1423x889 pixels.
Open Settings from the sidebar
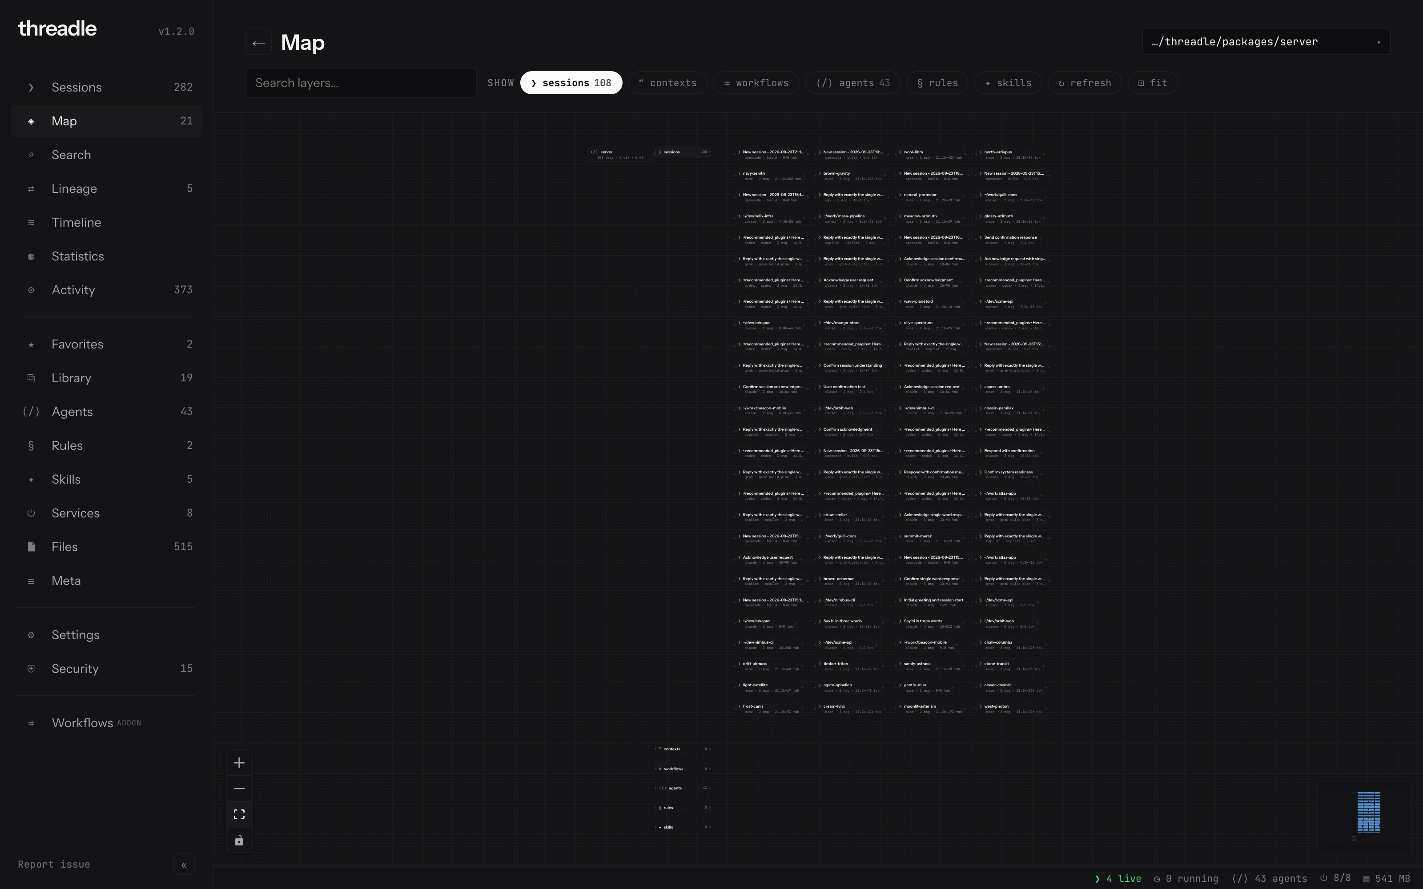pyautogui.click(x=106, y=635)
